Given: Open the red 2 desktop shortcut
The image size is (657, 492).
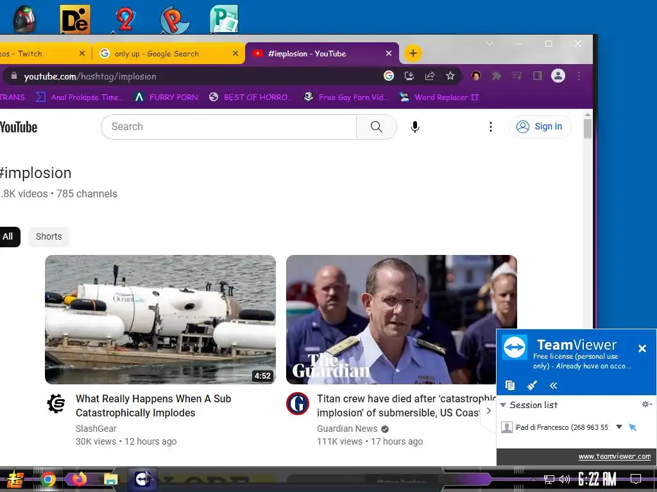Looking at the screenshot, I should click(x=125, y=19).
